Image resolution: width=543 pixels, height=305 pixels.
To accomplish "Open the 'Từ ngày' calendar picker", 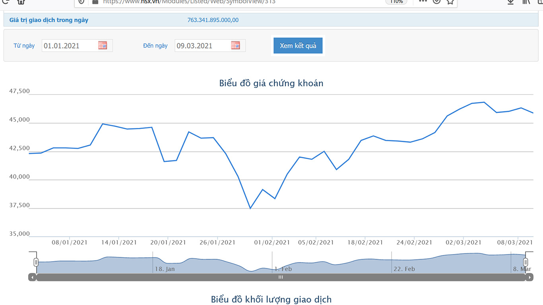I will click(103, 45).
